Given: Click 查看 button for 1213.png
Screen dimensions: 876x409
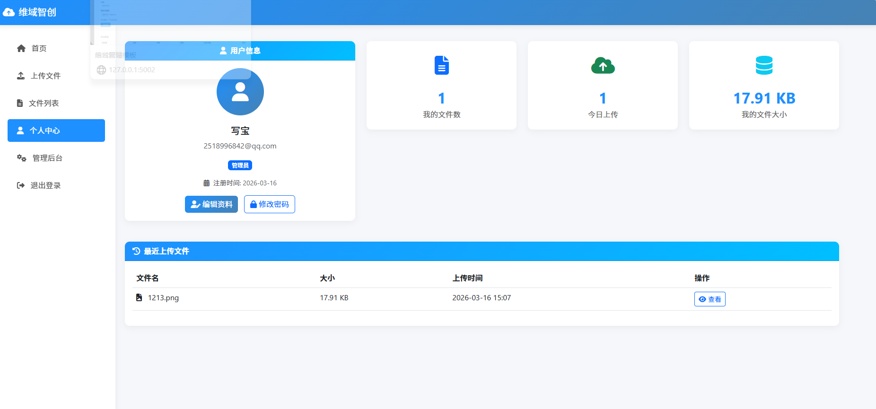Looking at the screenshot, I should (710, 299).
